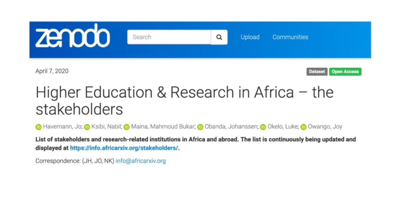Click ORCID icon beside Owango, Joy
The width and height of the screenshot is (399, 208).
(x=303, y=127)
